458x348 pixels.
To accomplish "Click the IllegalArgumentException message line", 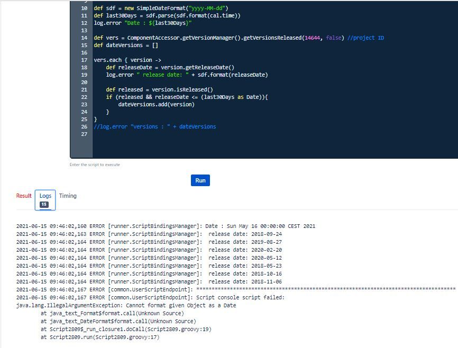I will [126, 305].
